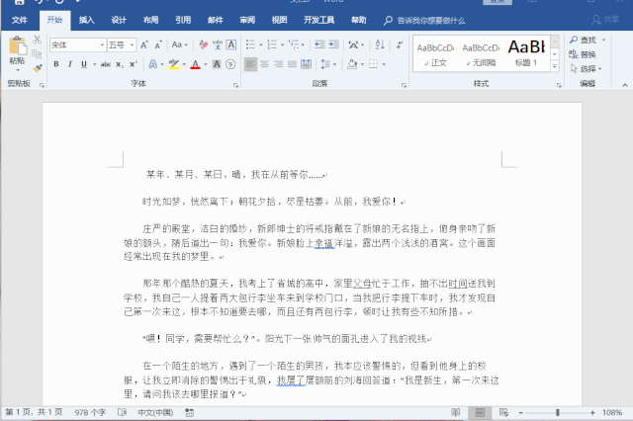
Task: Apply text highlight color
Action: click(x=174, y=64)
